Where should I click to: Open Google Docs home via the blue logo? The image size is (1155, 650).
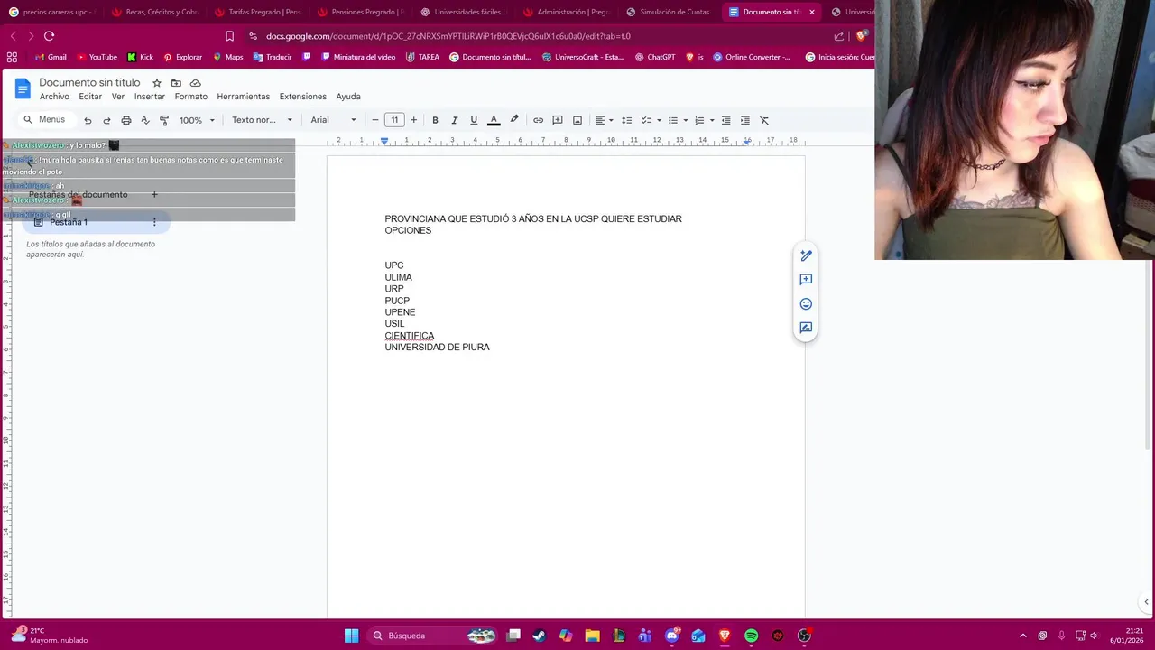coord(23,88)
